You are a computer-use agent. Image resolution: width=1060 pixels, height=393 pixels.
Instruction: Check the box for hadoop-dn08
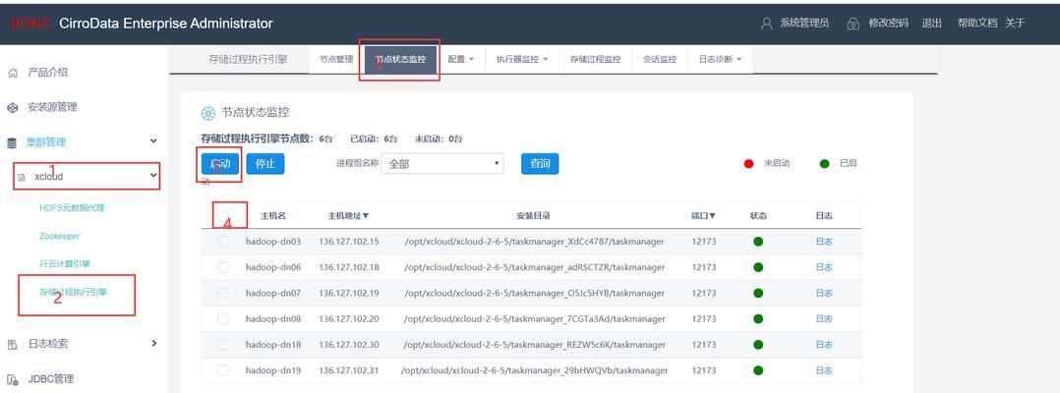pos(223,318)
